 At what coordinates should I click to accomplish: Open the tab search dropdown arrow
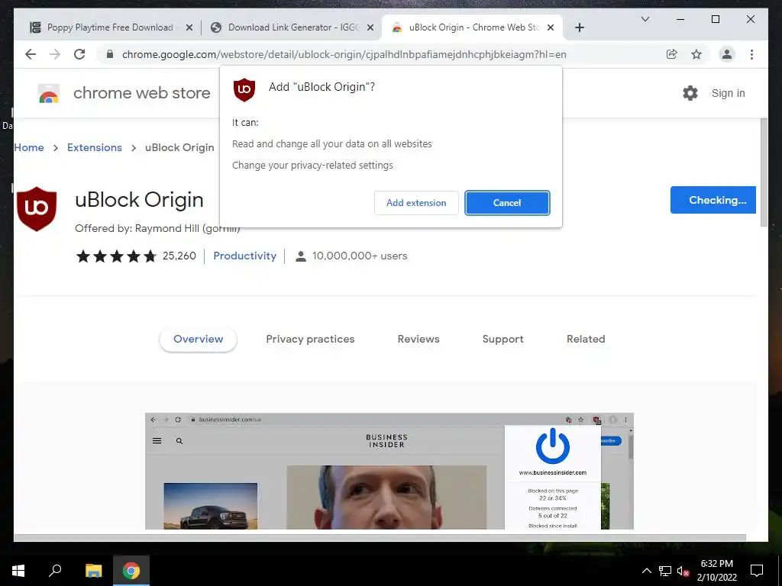point(645,19)
